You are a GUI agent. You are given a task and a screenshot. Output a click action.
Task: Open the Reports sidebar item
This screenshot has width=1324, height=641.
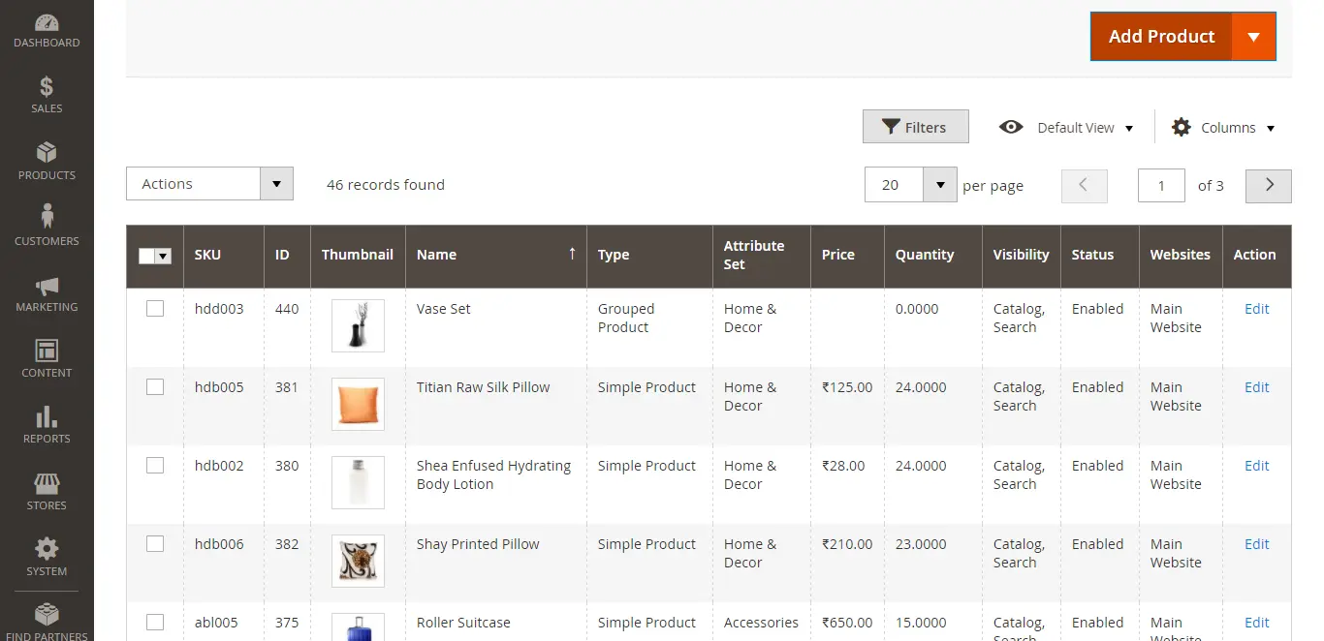[x=47, y=418]
